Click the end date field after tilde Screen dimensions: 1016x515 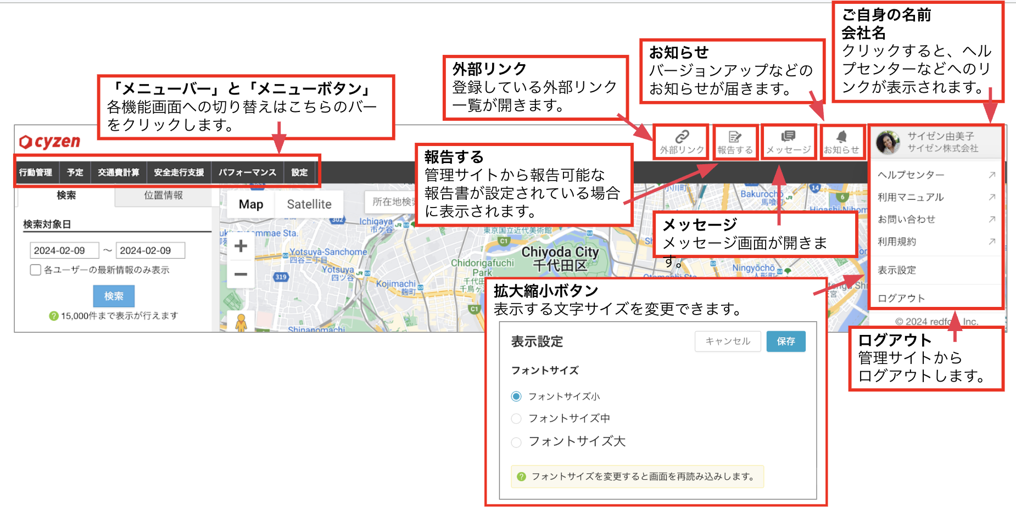tap(150, 250)
